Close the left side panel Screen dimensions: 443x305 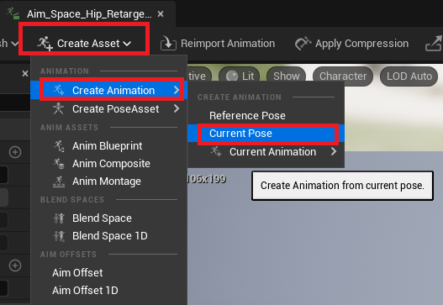25,74
